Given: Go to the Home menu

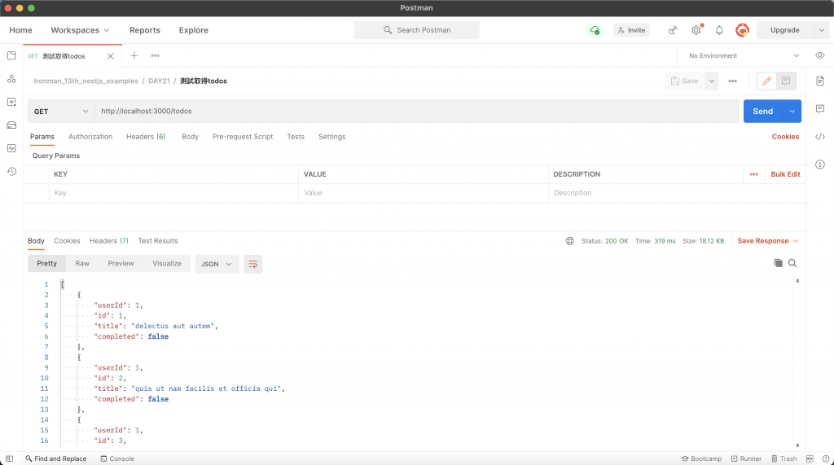Looking at the screenshot, I should click(20, 30).
